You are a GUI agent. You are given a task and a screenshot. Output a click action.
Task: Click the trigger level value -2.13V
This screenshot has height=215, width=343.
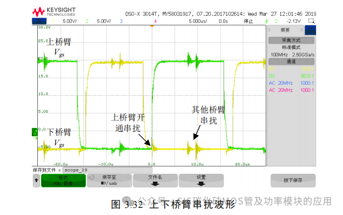point(294,21)
